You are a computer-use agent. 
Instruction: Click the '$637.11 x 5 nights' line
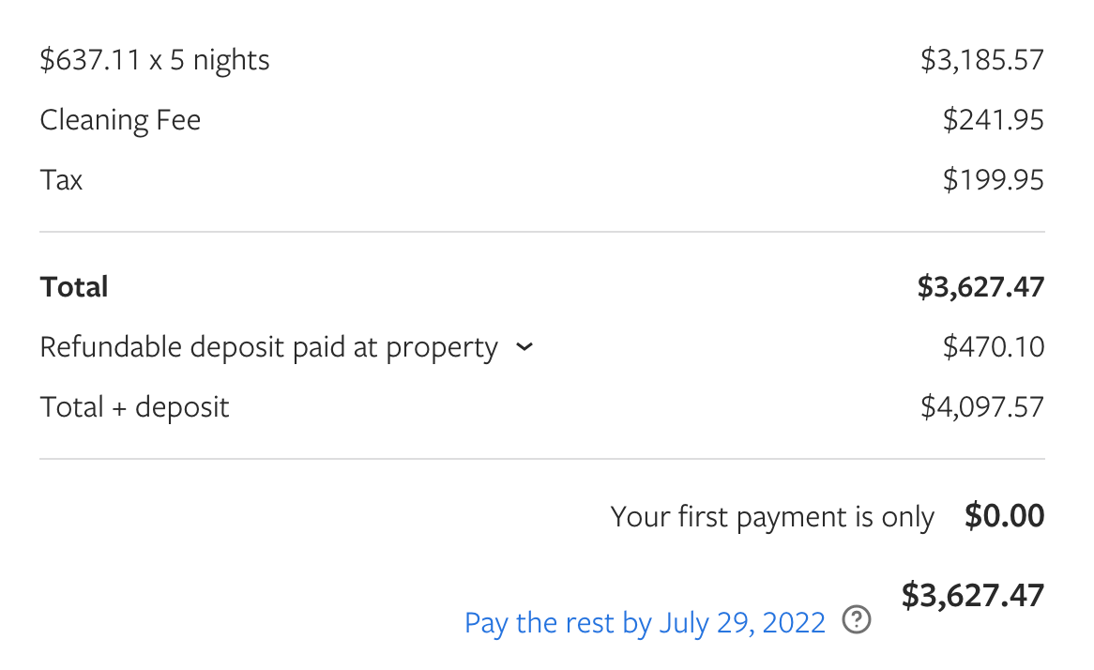click(155, 60)
